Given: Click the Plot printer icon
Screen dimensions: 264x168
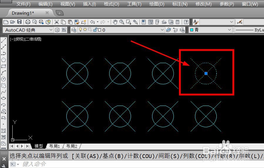Looking at the screenshot, I should pyautogui.click(x=28, y=22).
